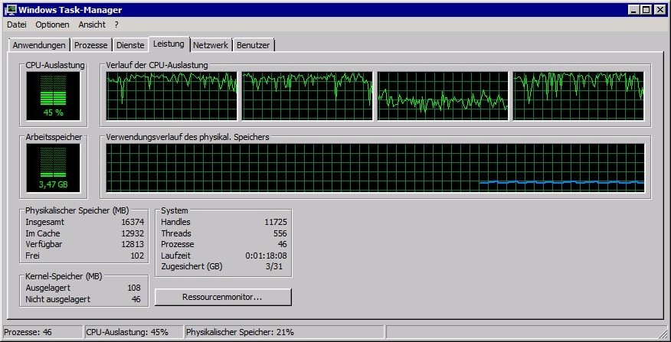This screenshot has width=671, height=342.
Task: Click the Zugesichert (GB) value 3/31
Action: coord(274,267)
